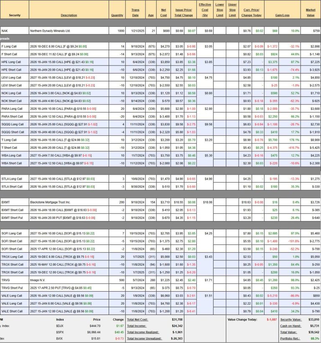Sort by the Description column header
The width and height of the screenshot is (321, 343).
pos(69,15)
